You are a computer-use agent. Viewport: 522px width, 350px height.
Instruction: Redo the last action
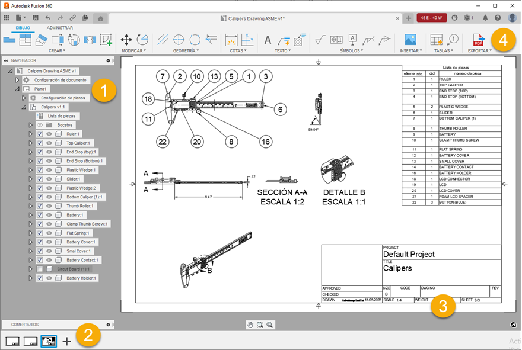coord(60,18)
